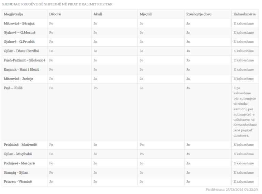Screen dimensions: 262x194
Task: Click the Pejë – Kullë heavy vehicles notice text
Action: pyautogui.click(x=244, y=112)
